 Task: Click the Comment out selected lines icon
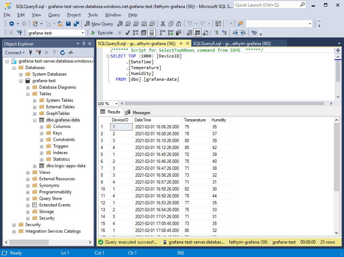(216, 33)
